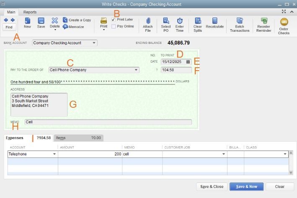
Task: Toggle full-screen expand icon
Action: tap(284, 12)
